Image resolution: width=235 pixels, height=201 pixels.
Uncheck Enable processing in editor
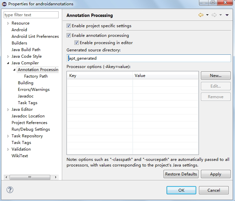77,43
